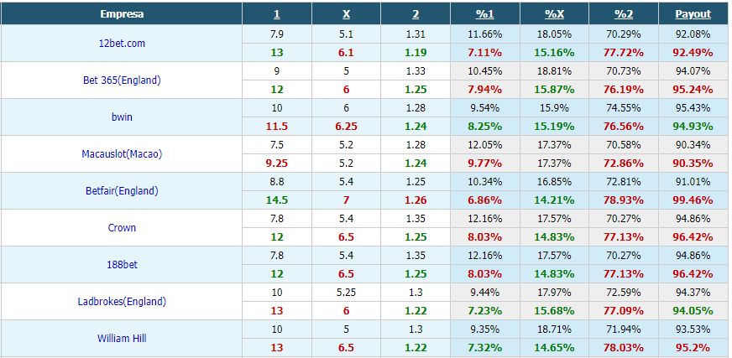The image size is (732, 358).
Task: Open the Macauslot(Macao) link
Action: click(x=122, y=153)
